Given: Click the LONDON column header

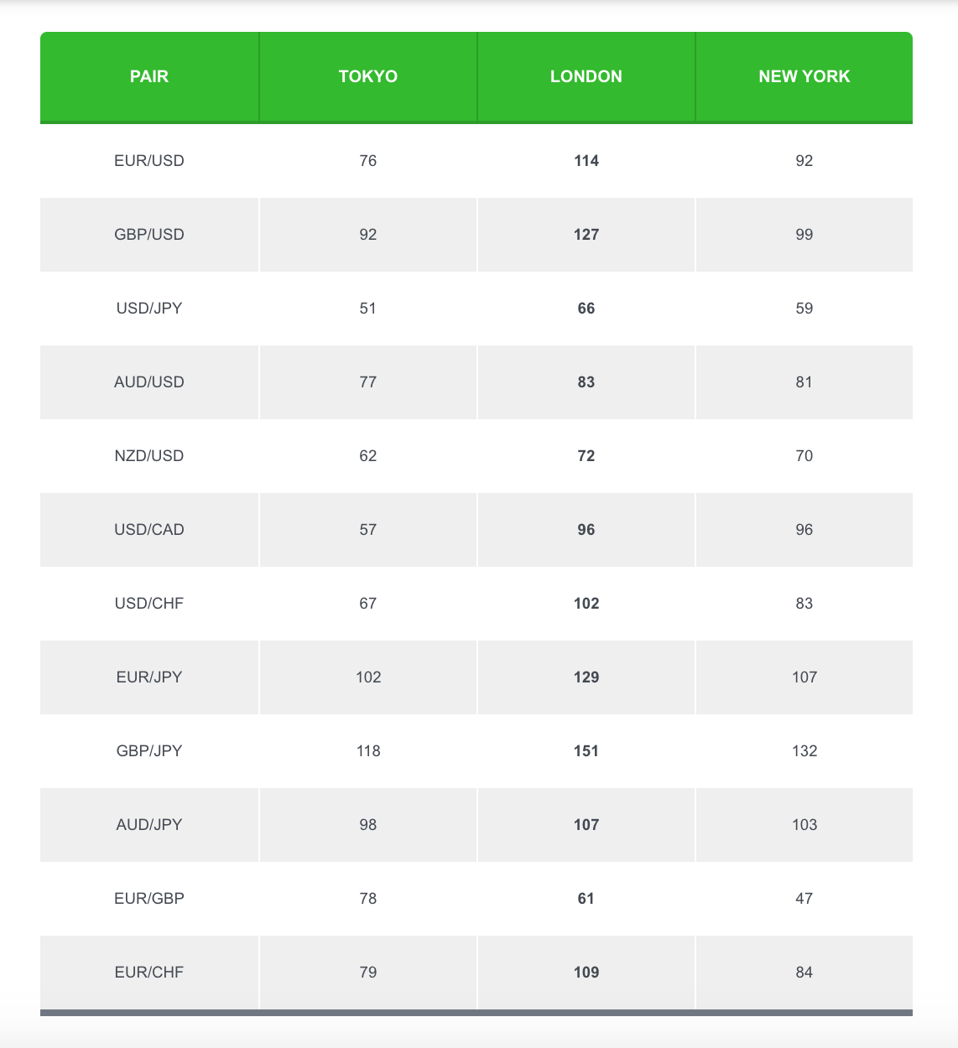Looking at the screenshot, I should click(586, 76).
